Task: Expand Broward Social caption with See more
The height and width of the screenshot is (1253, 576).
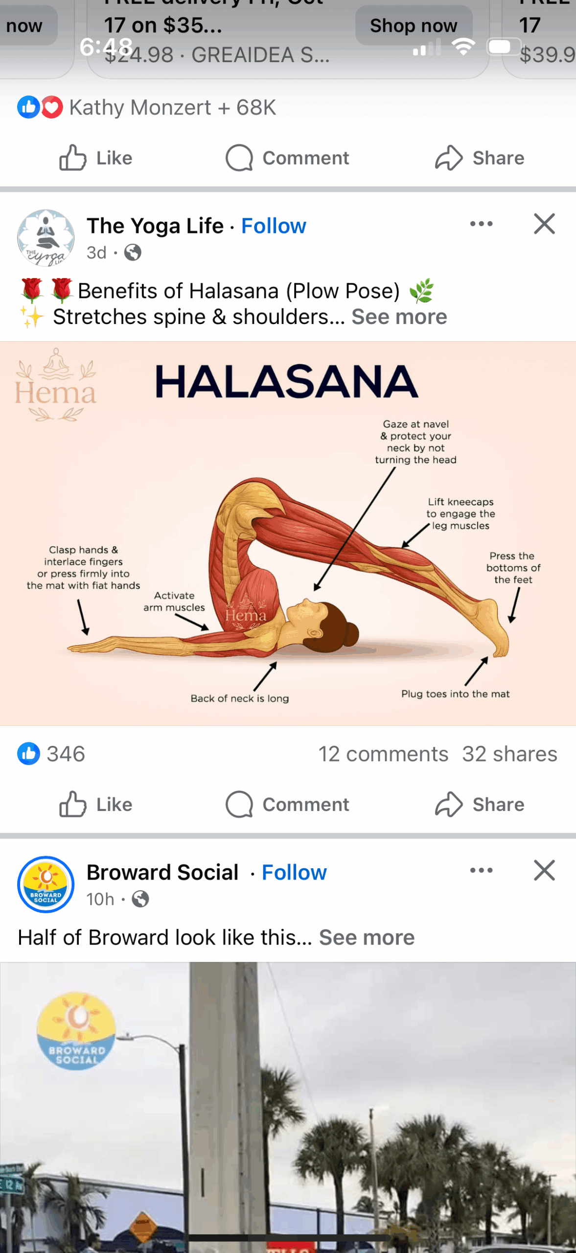Action: pos(367,937)
